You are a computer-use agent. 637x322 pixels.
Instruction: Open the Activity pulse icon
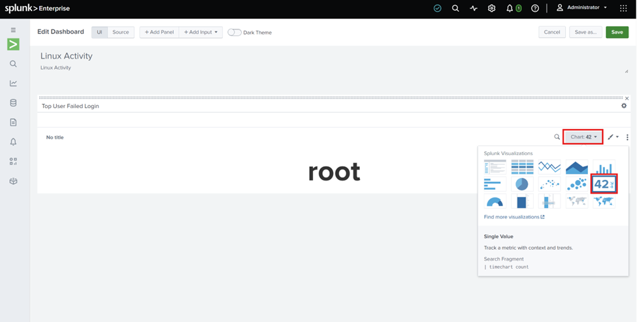coord(474,8)
